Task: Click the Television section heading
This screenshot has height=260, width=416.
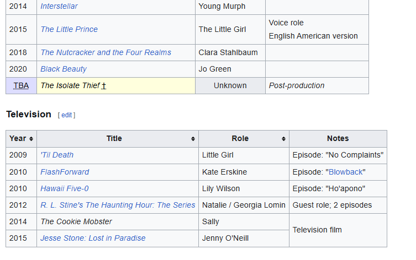Action: click(29, 114)
